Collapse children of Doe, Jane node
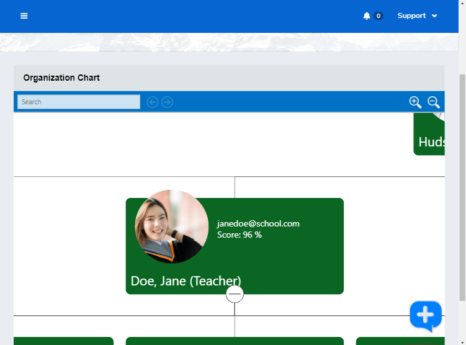The width and height of the screenshot is (466, 345). coord(235,294)
